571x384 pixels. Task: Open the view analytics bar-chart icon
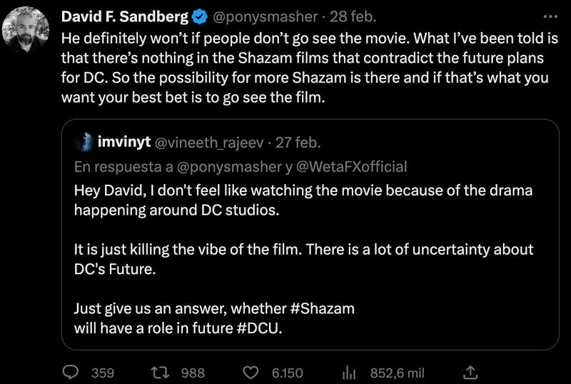[x=350, y=373]
